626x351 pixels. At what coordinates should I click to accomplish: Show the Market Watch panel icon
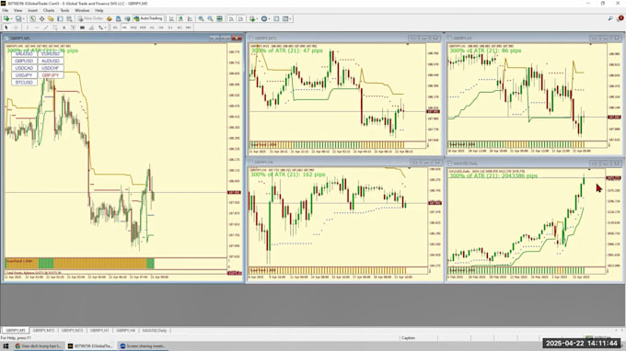(x=32, y=18)
